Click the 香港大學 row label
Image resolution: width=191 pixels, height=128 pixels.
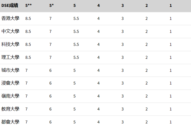[x=10, y=18]
